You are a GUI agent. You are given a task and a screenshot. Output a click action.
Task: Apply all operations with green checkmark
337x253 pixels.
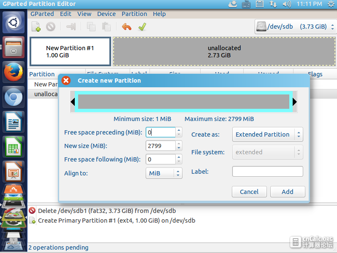pyautogui.click(x=142, y=27)
